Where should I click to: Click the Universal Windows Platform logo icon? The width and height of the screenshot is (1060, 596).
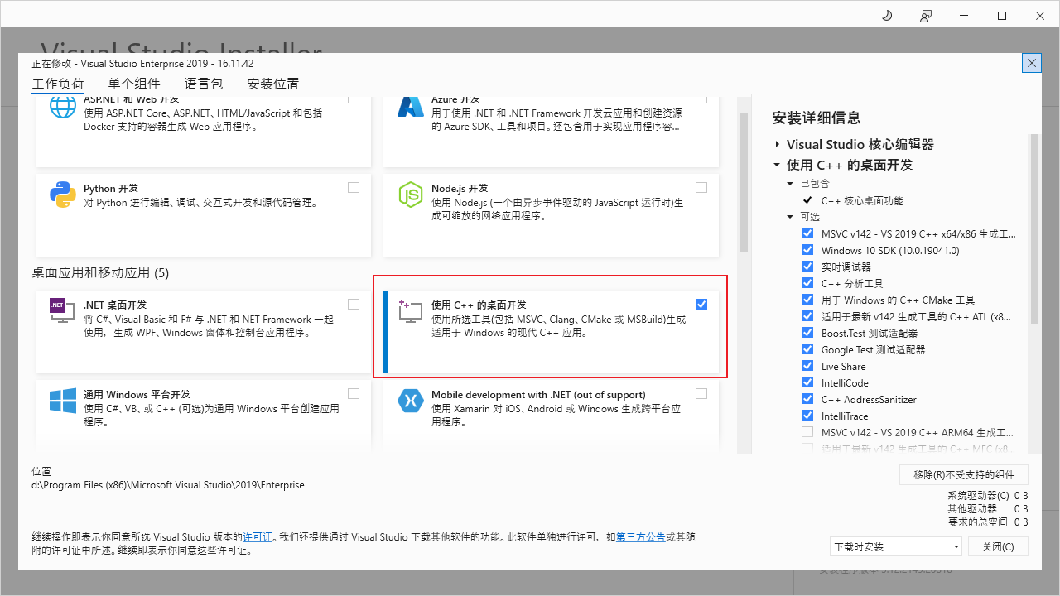[x=63, y=401]
